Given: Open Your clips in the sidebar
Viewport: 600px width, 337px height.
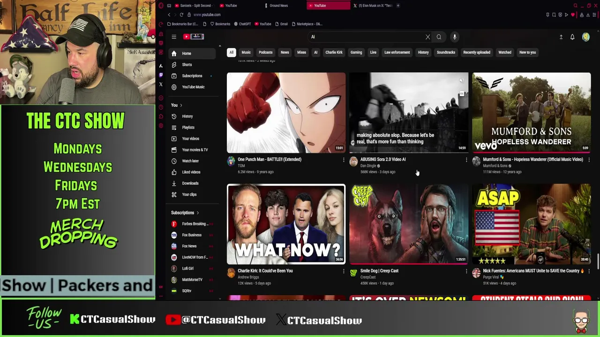Looking at the screenshot, I should tap(192, 195).
